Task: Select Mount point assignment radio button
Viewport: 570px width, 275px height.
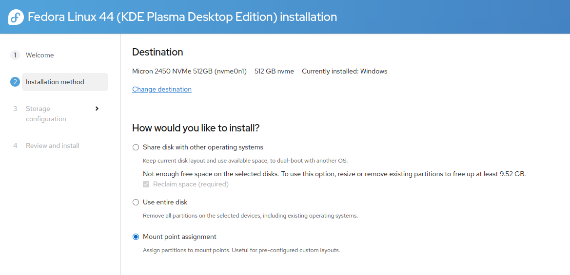Action: [136, 237]
